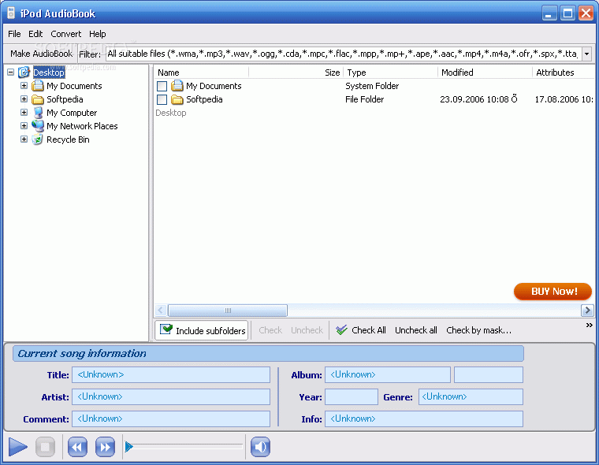The image size is (599, 465).
Task: Click the iPod AudioBook title bar icon
Action: pos(11,13)
